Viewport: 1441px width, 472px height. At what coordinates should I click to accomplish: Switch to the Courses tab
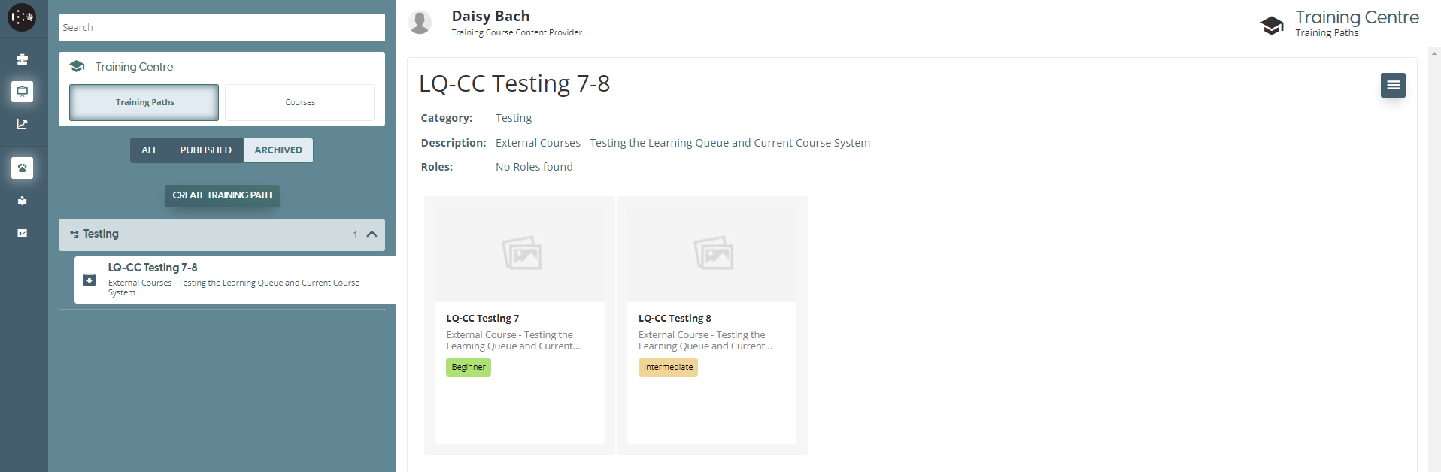coord(299,103)
